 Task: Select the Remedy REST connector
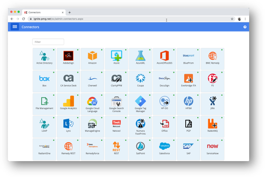(68, 149)
